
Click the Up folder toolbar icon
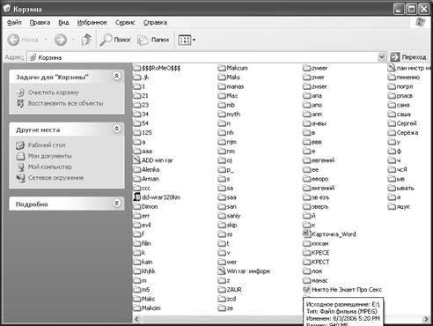(86, 40)
